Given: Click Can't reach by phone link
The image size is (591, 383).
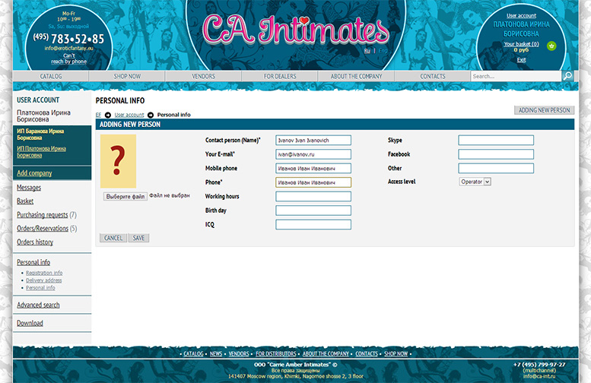Looking at the screenshot, I should 69,59.
